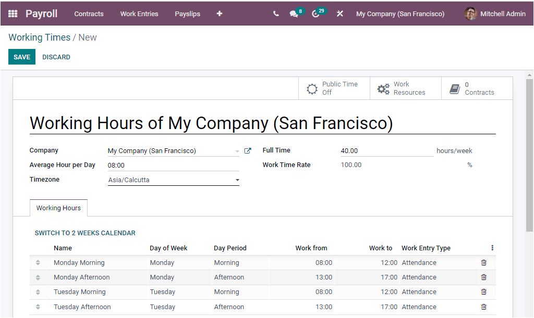
Task: Delete the Monday Morning row via trash icon
Action: (x=483, y=263)
